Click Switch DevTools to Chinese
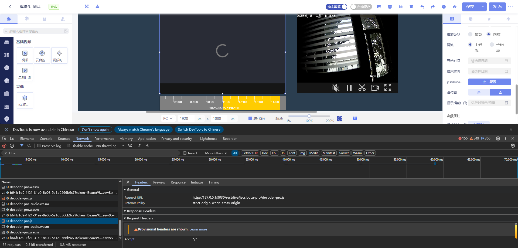 [199, 130]
